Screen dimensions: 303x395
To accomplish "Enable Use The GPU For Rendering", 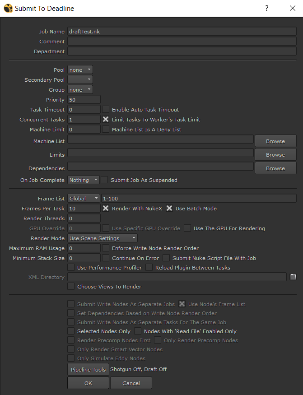I will click(x=187, y=228).
